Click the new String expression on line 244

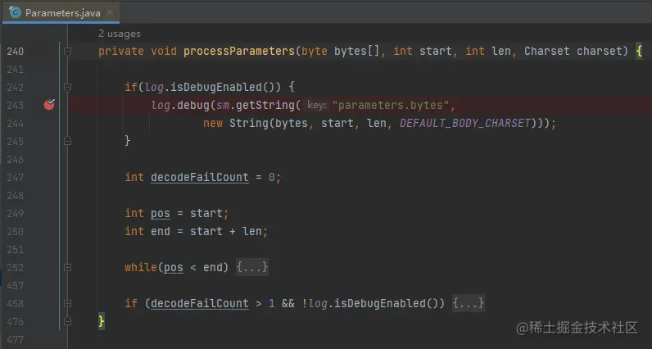[235, 123]
